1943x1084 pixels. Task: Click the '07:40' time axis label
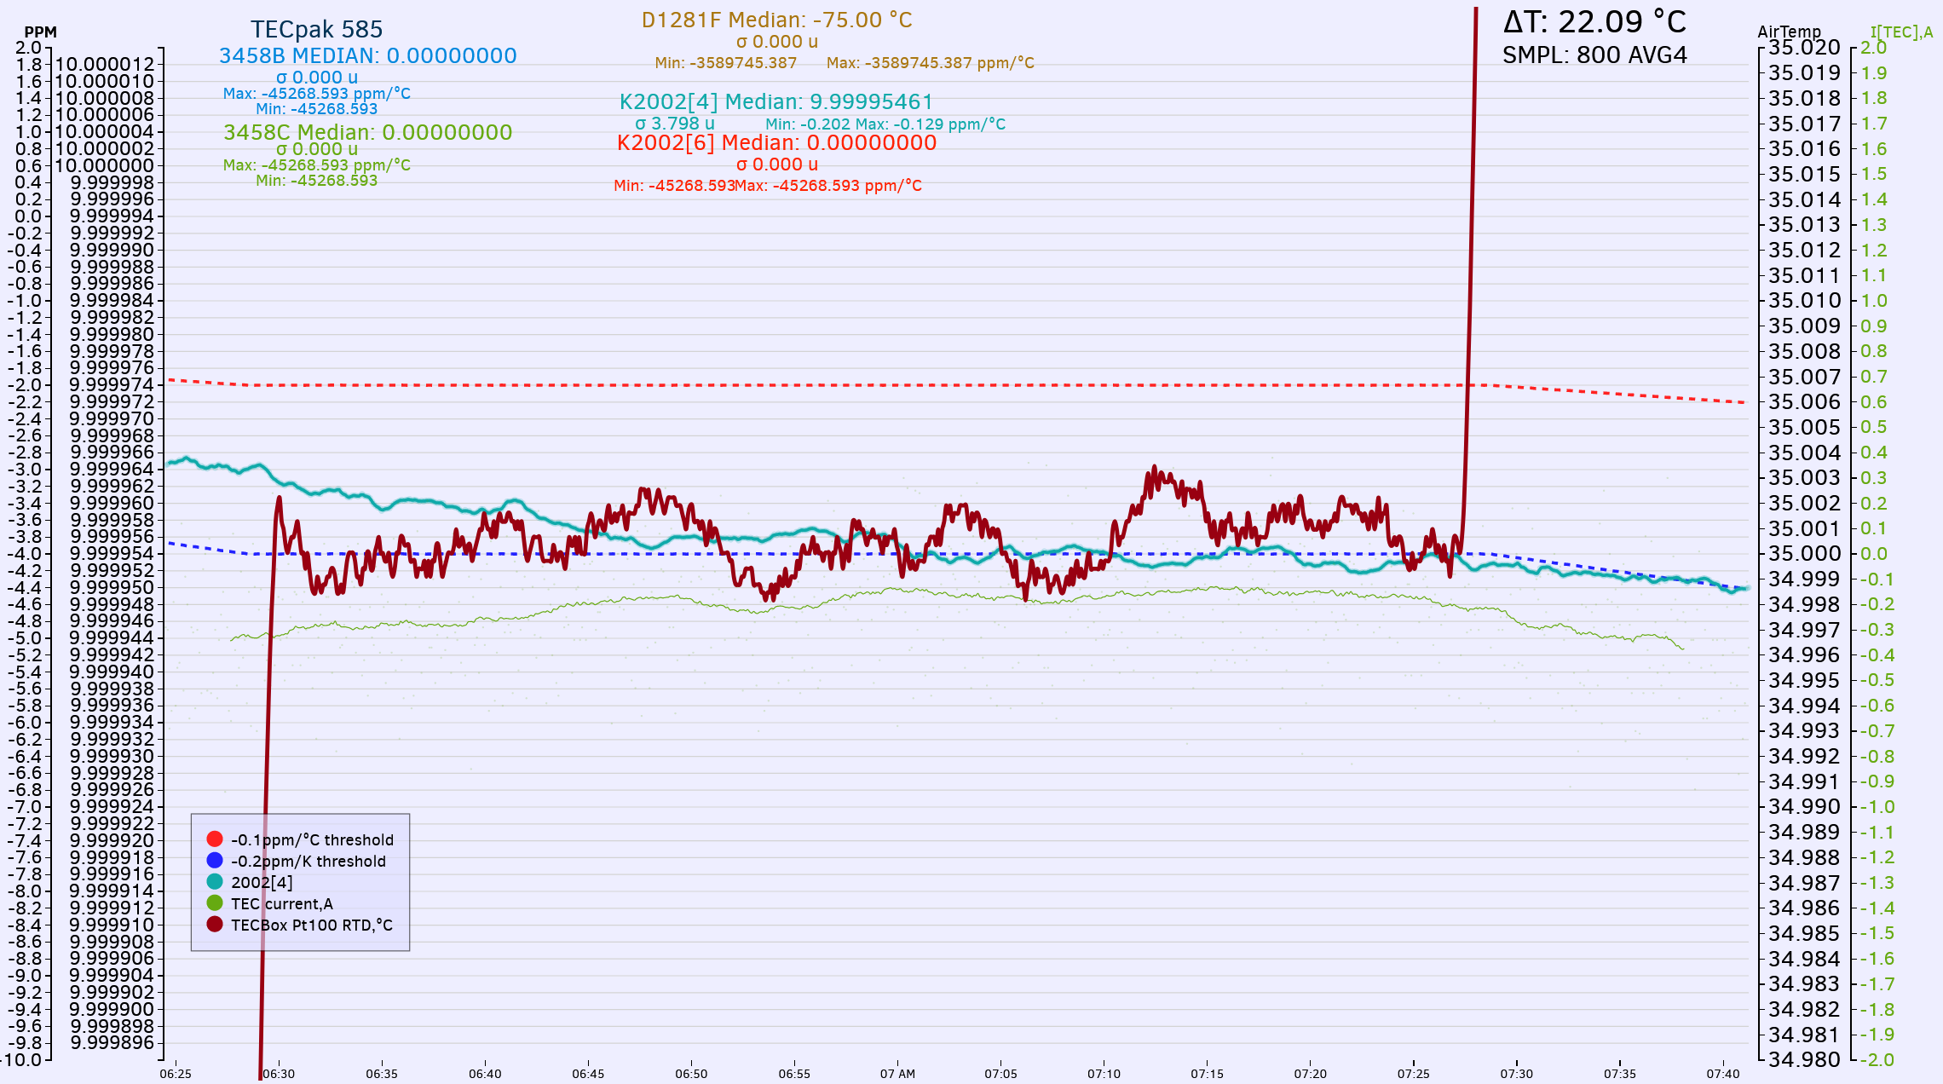pos(1723,1074)
